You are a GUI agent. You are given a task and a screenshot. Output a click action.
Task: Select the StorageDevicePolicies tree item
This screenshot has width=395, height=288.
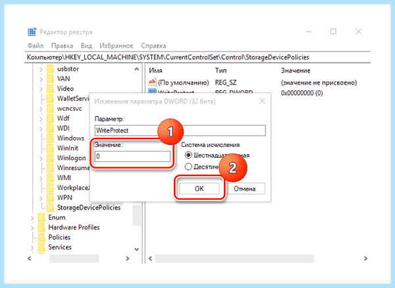(x=89, y=208)
